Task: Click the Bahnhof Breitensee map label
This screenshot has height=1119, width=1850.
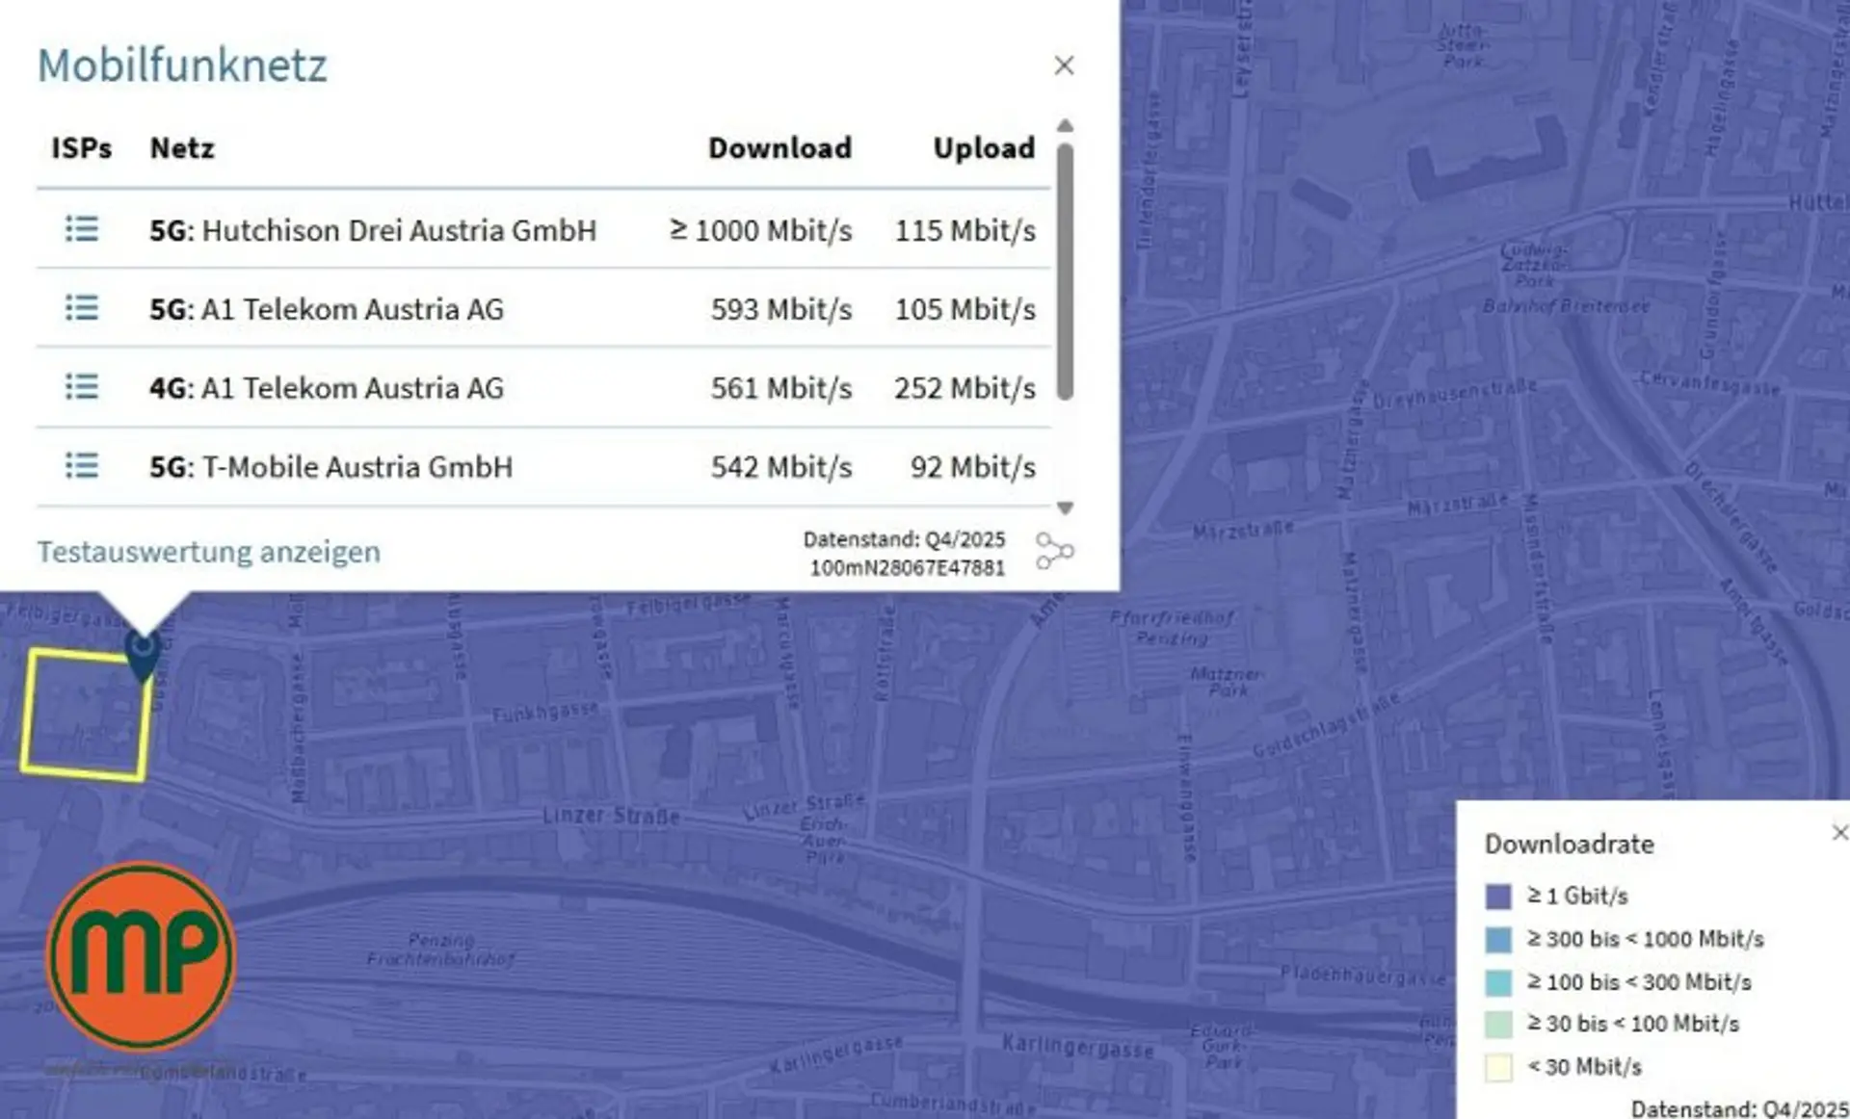Action: [x=1566, y=306]
